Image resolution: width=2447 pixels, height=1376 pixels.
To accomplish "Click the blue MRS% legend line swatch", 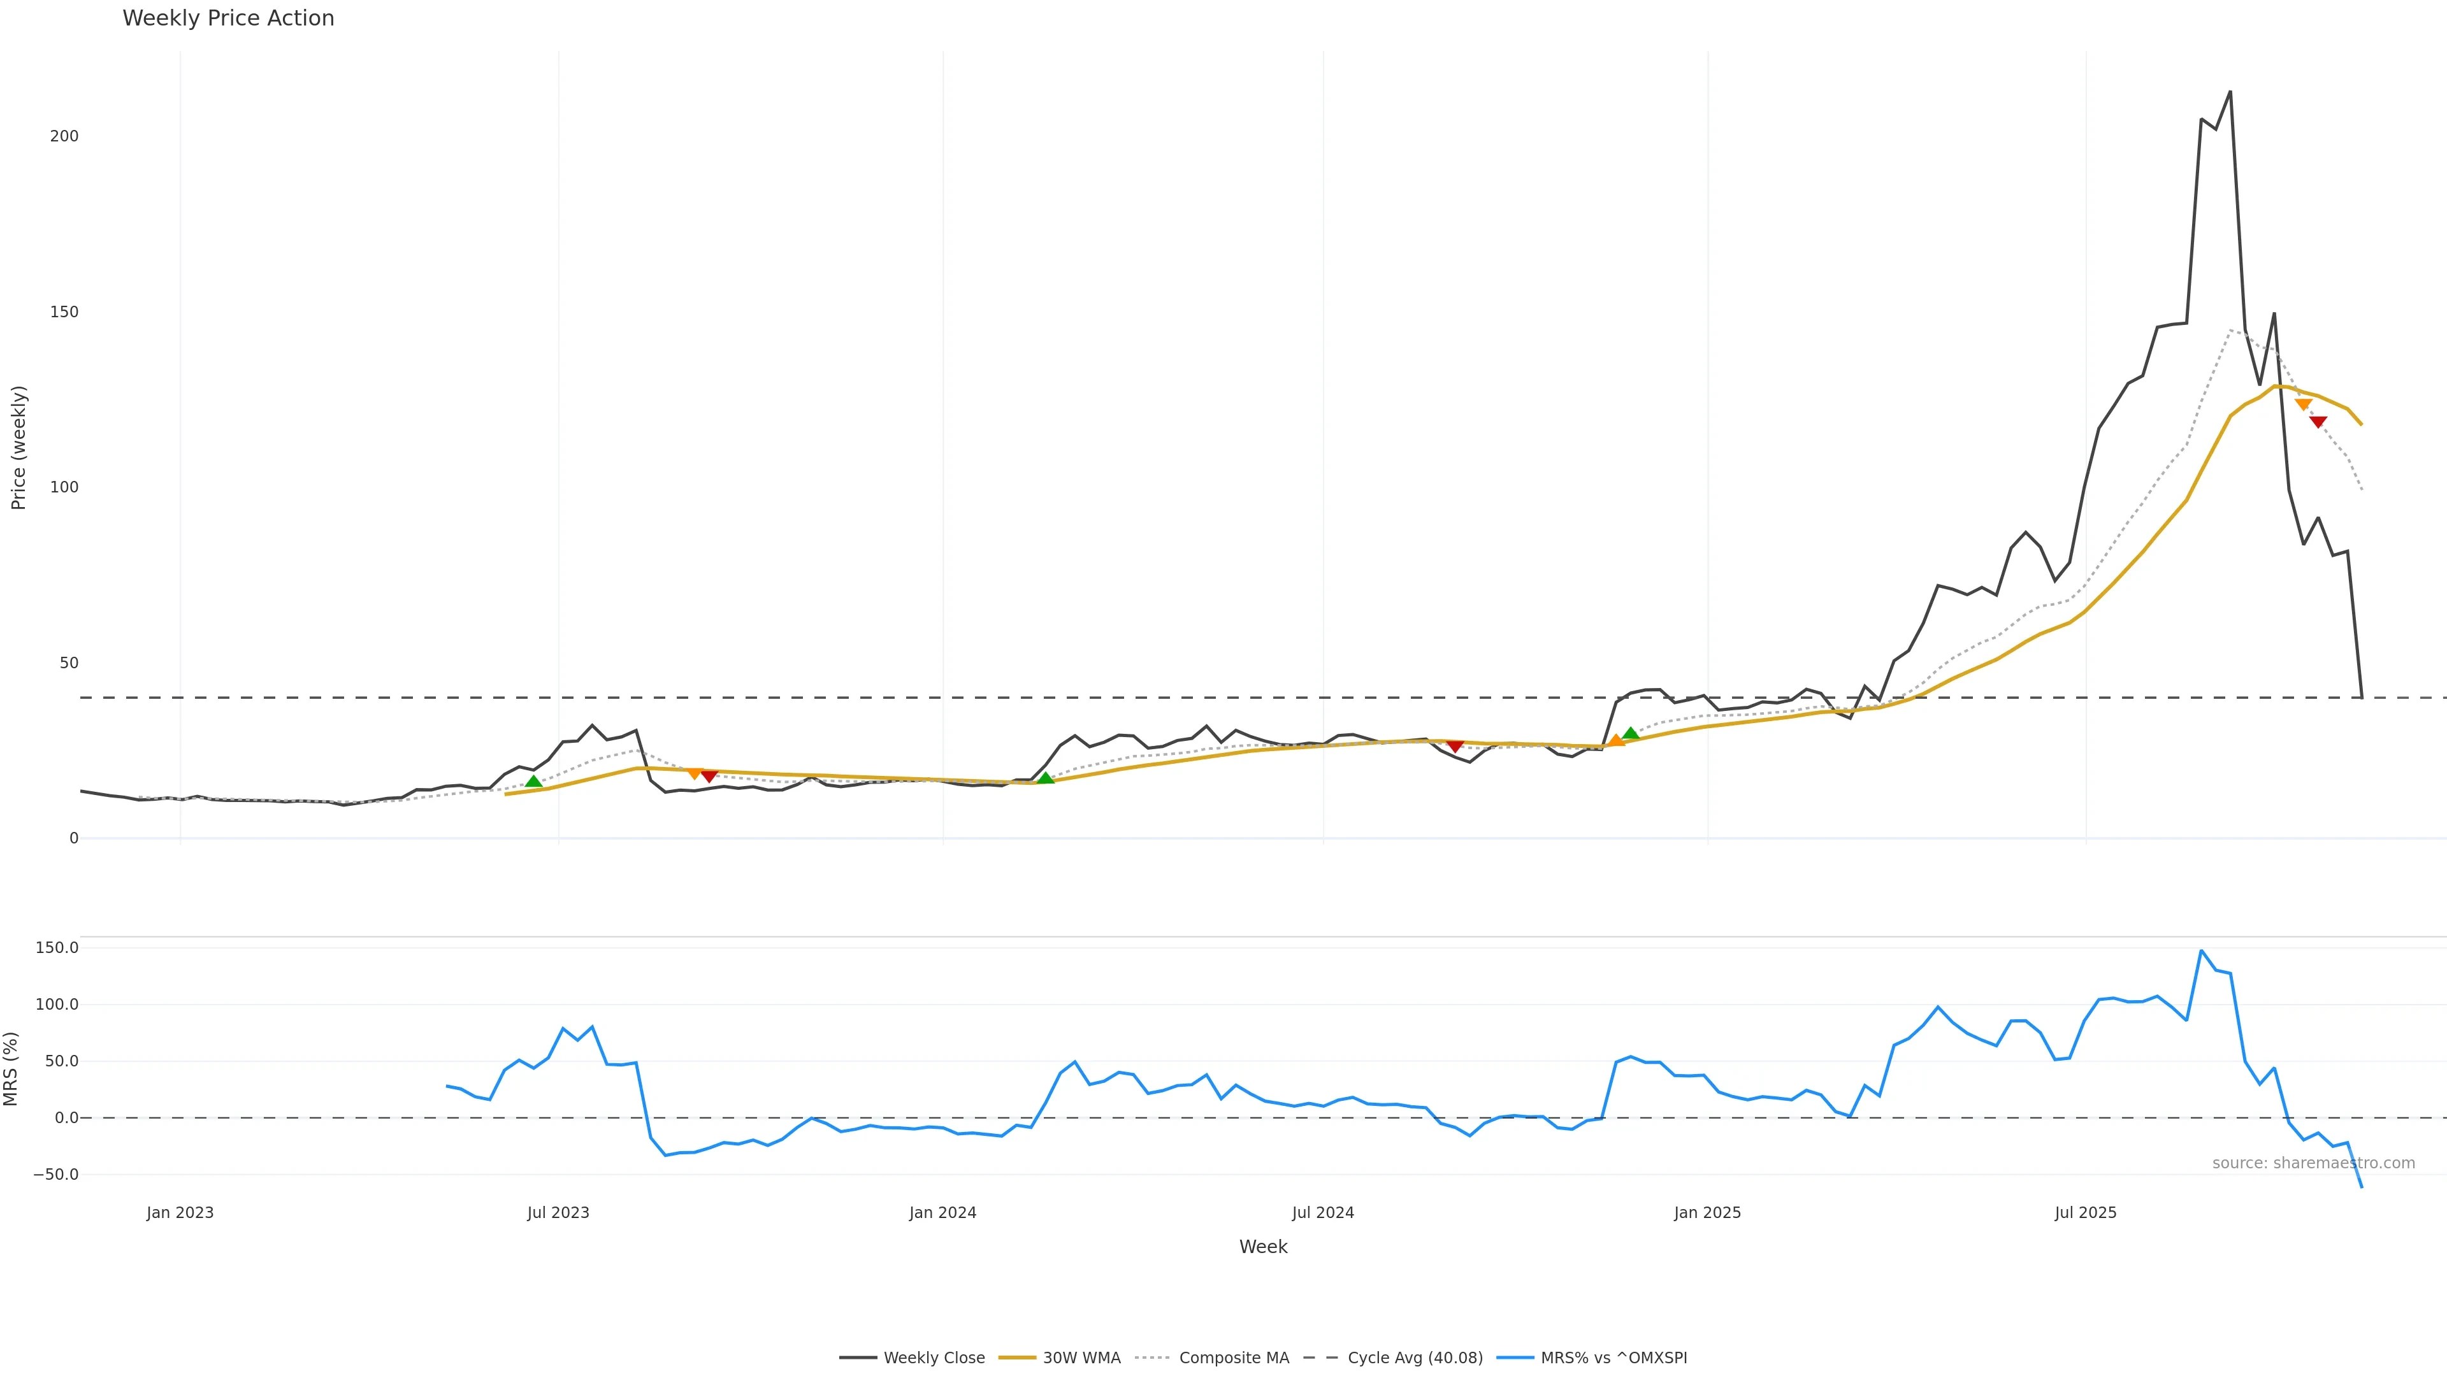I will pos(1515,1358).
